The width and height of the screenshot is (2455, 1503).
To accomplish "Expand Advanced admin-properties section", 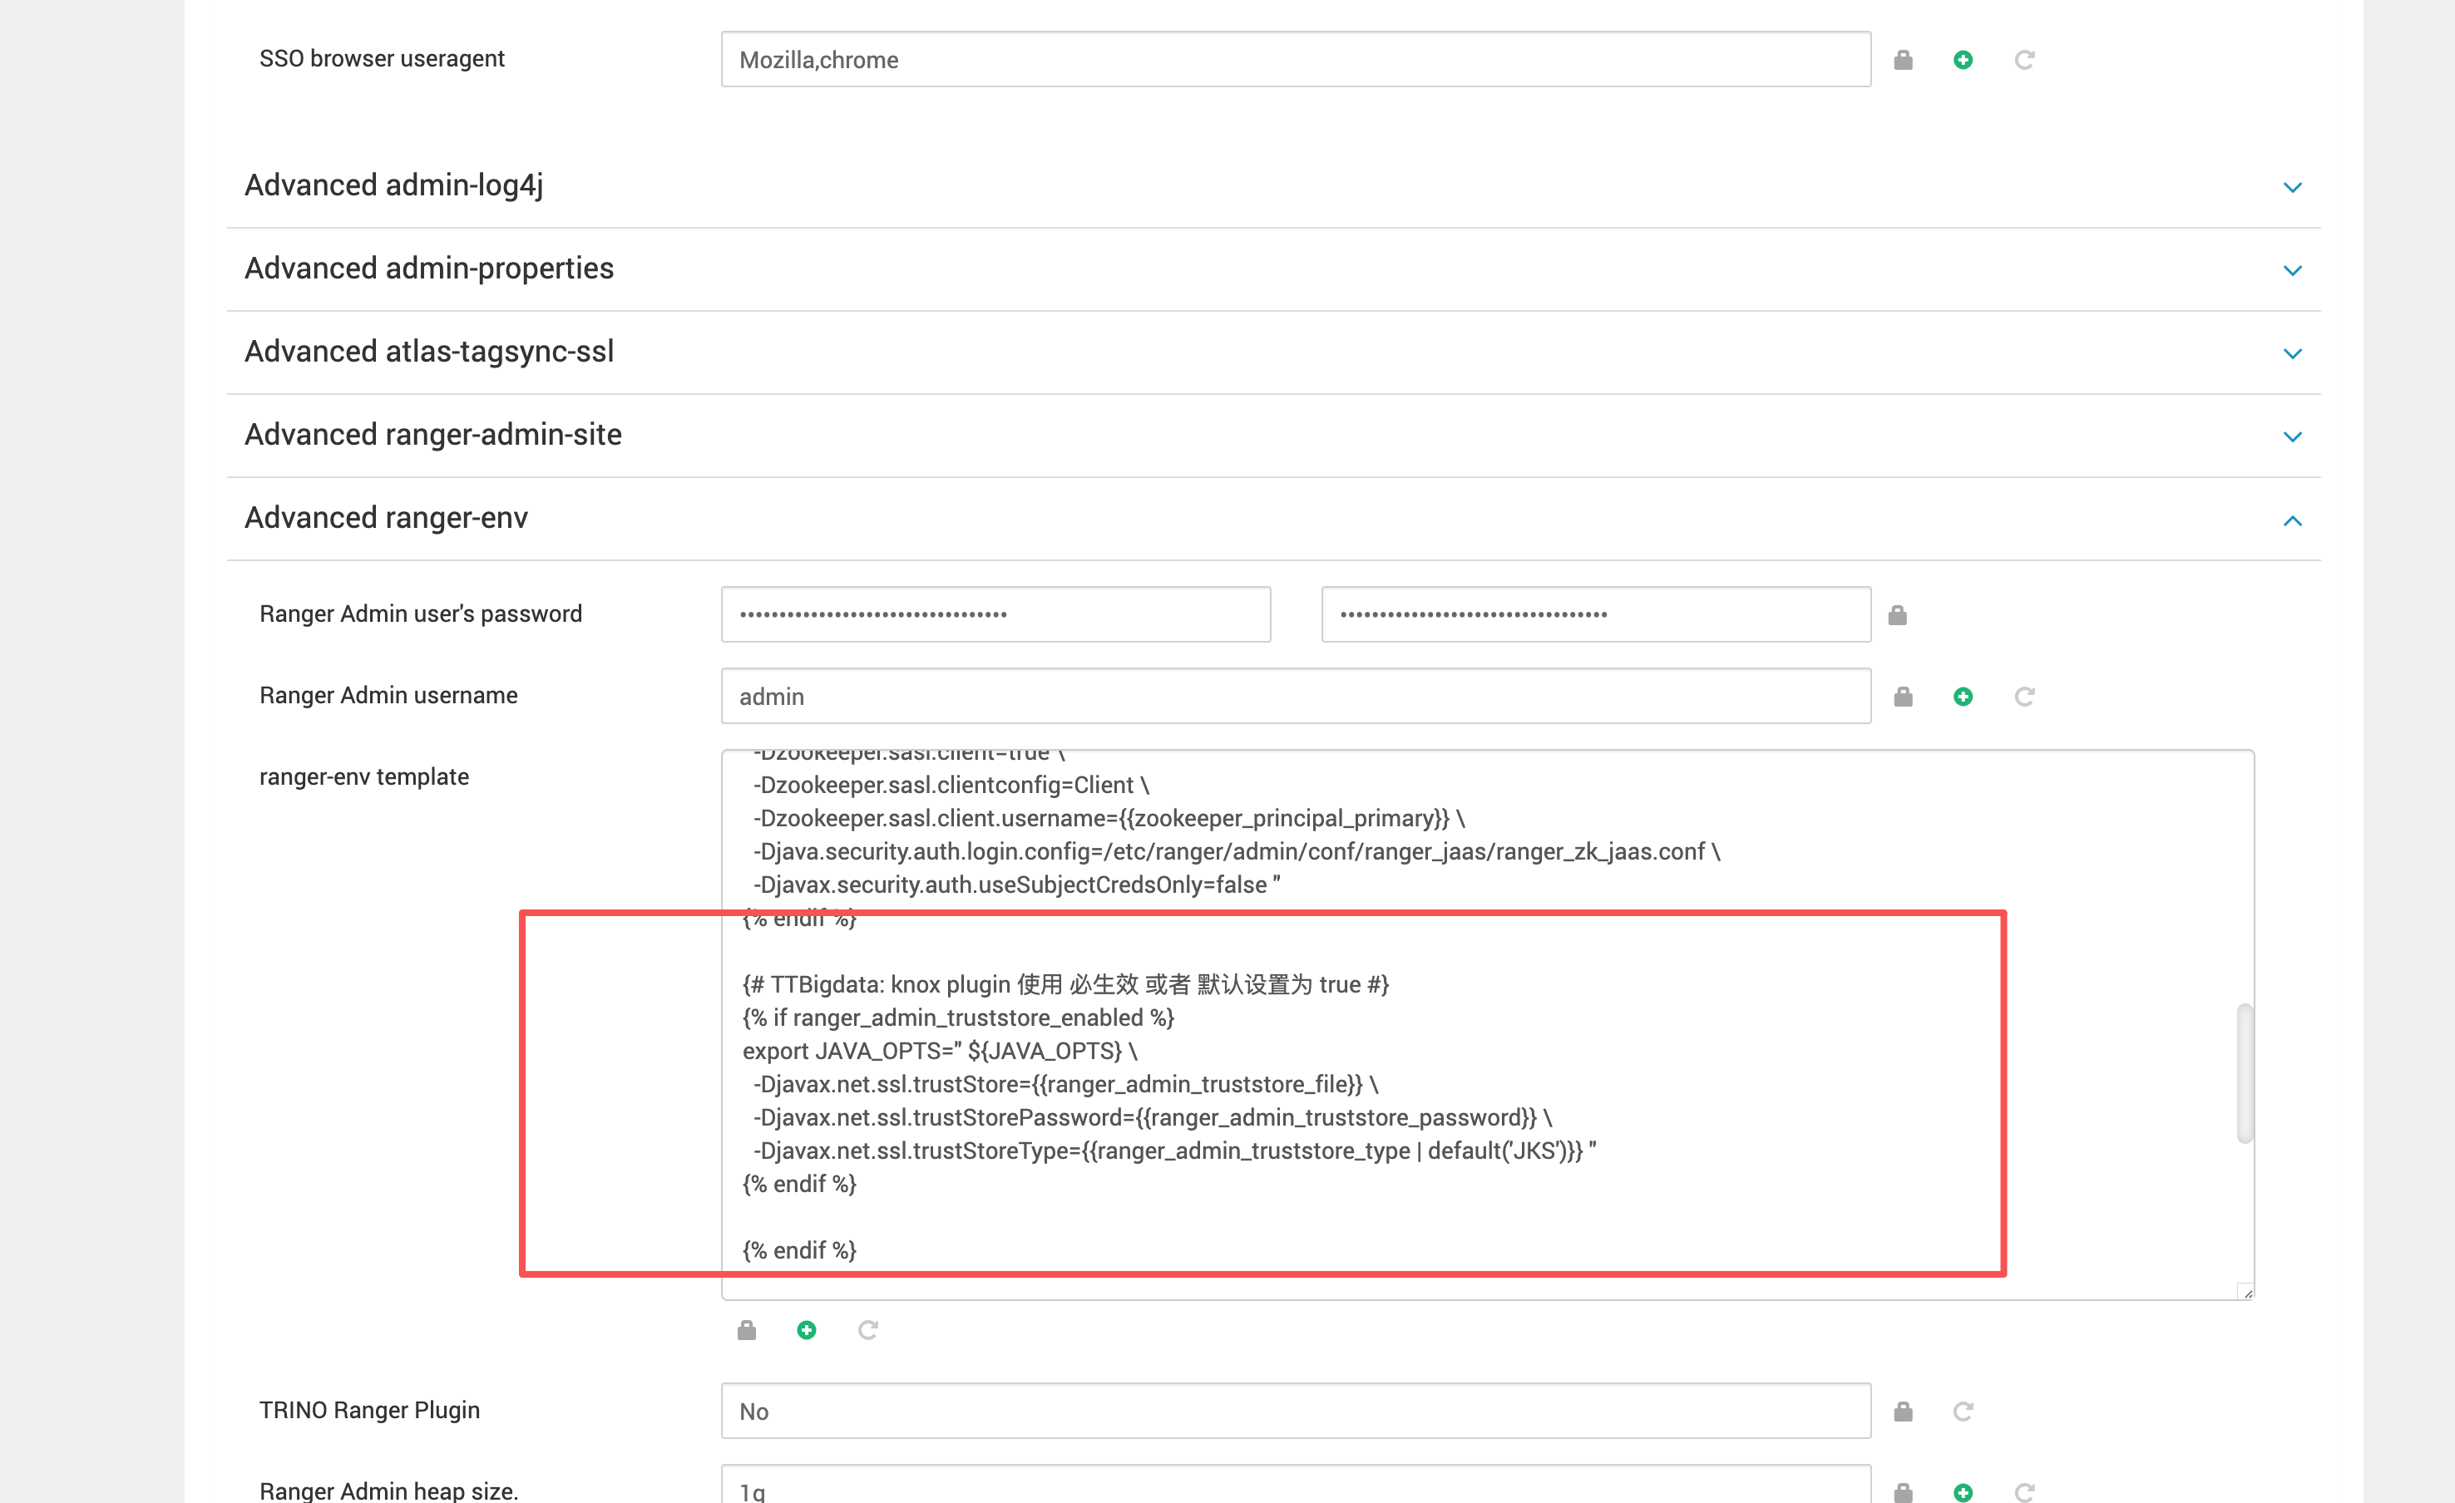I will [2293, 270].
